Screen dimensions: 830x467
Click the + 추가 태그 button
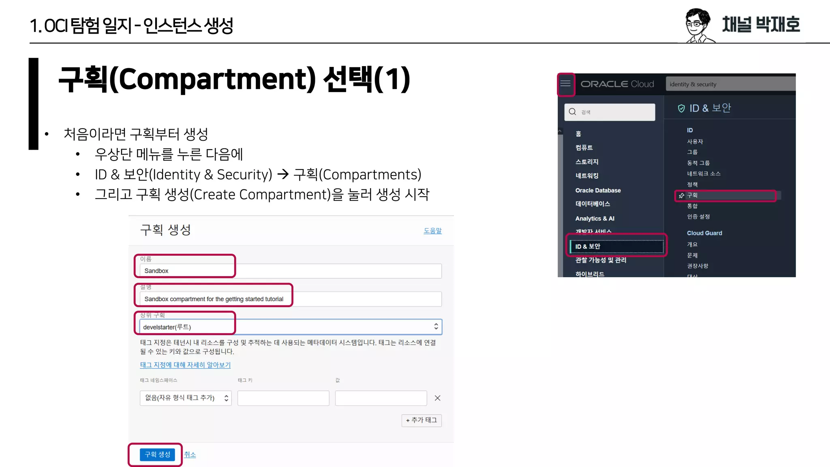click(x=421, y=420)
